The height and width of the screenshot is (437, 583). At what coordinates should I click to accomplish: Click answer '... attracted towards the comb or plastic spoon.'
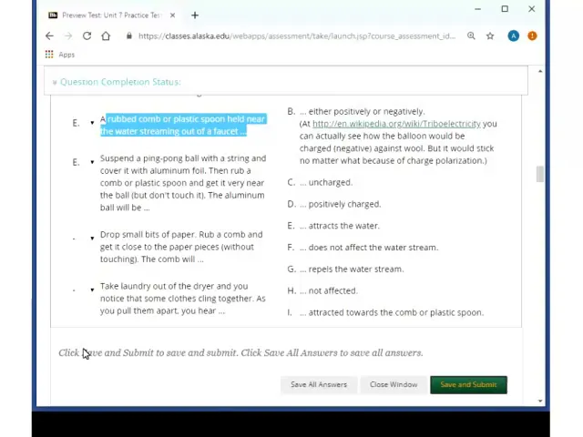[392, 312]
